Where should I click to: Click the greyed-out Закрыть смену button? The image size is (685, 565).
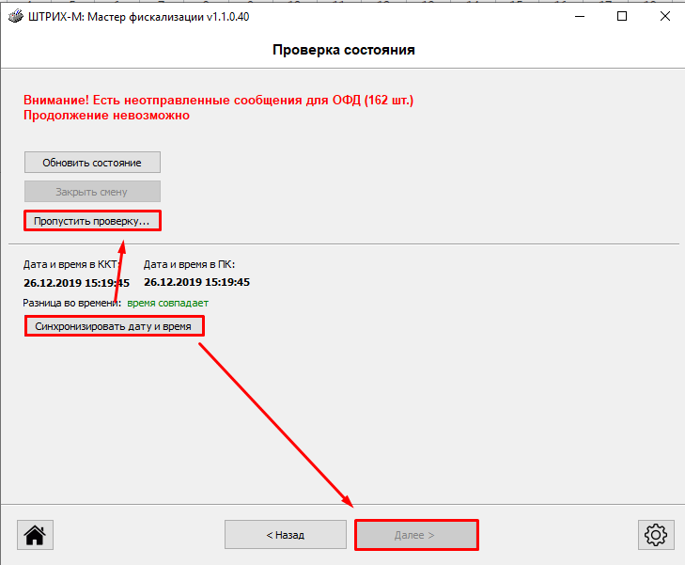coord(92,192)
